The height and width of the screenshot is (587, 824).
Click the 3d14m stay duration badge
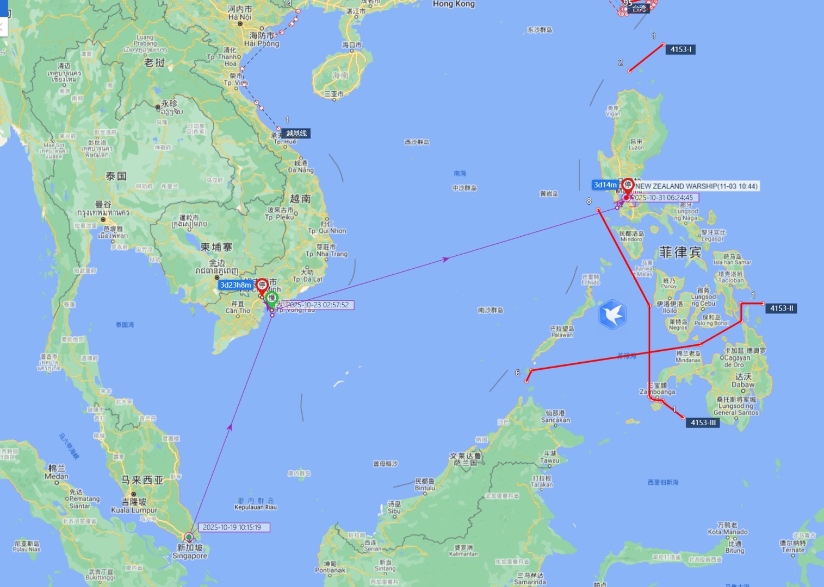[605, 185]
